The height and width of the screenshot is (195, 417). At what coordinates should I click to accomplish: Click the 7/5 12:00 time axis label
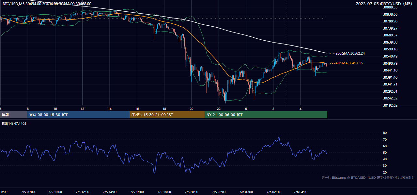point(82,192)
